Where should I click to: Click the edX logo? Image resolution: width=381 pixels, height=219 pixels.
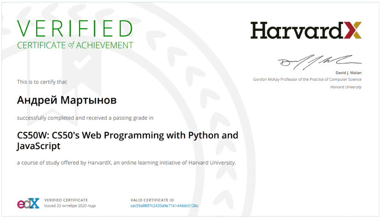tap(28, 203)
